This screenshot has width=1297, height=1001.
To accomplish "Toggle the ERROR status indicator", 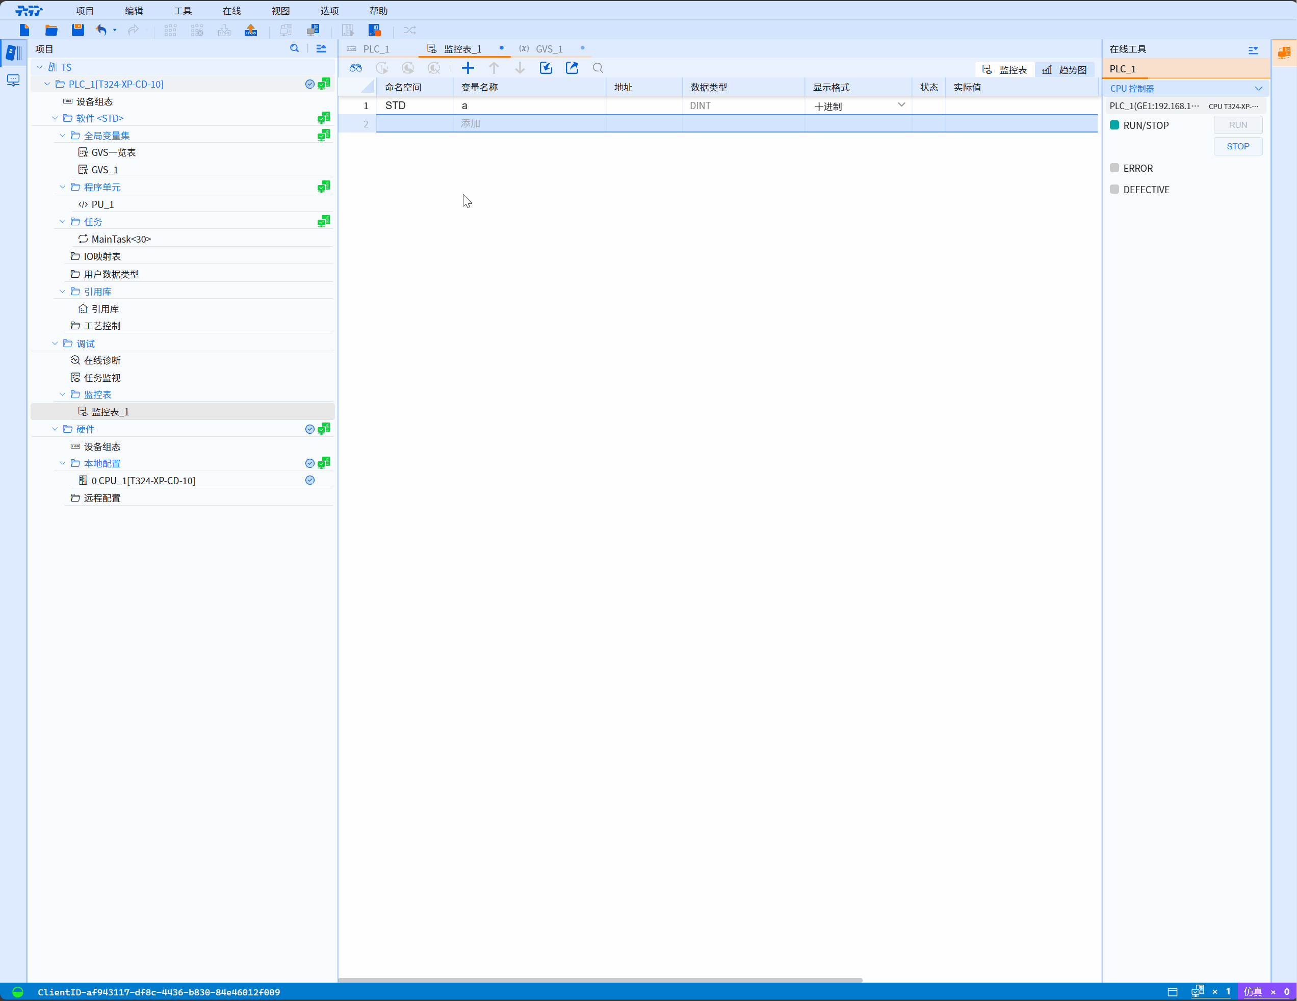I will click(1114, 168).
